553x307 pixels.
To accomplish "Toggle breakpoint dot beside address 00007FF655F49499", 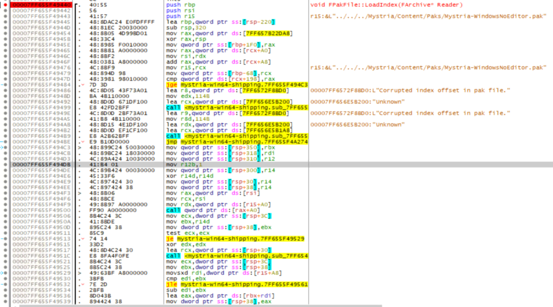I will (x=5, y=108).
